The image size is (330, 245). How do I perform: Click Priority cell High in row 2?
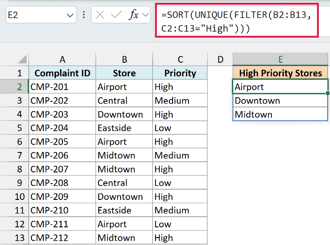tap(180, 86)
